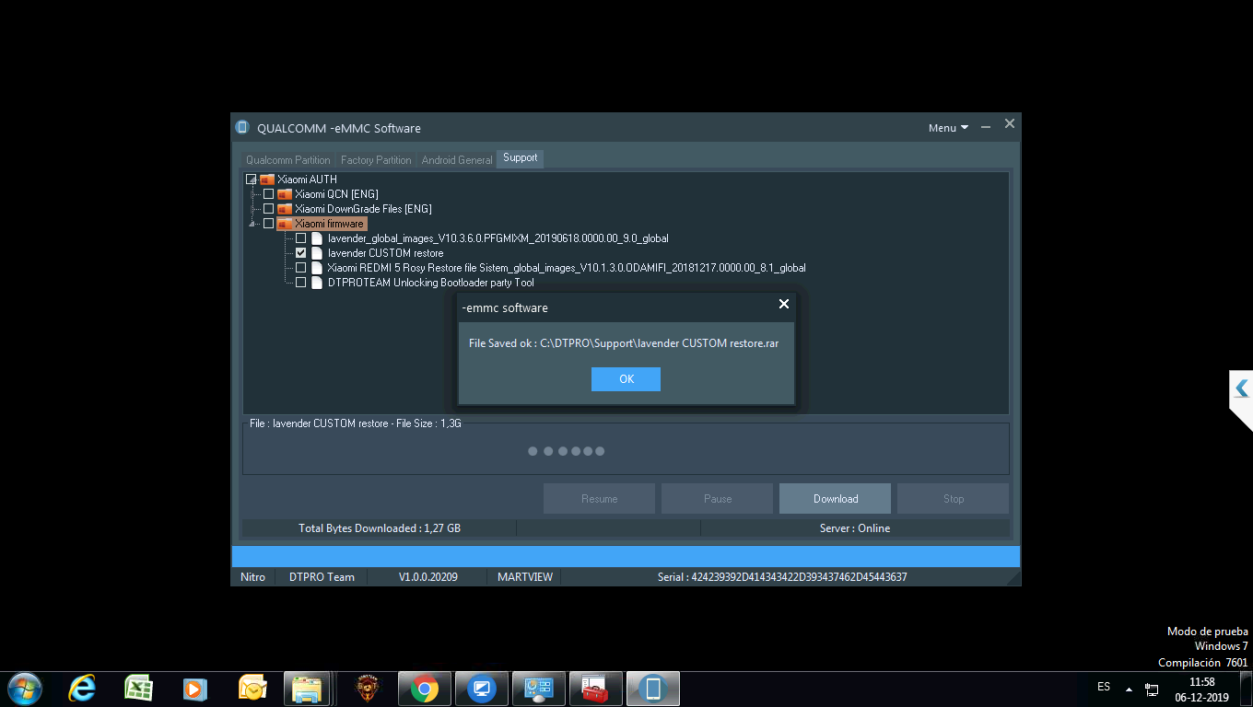Click the File Saved ok path message
This screenshot has width=1253, height=707.
pyautogui.click(x=624, y=343)
